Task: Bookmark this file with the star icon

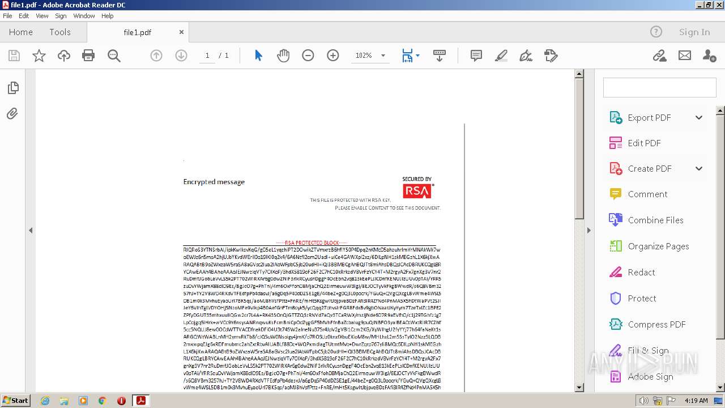Action: coord(39,56)
